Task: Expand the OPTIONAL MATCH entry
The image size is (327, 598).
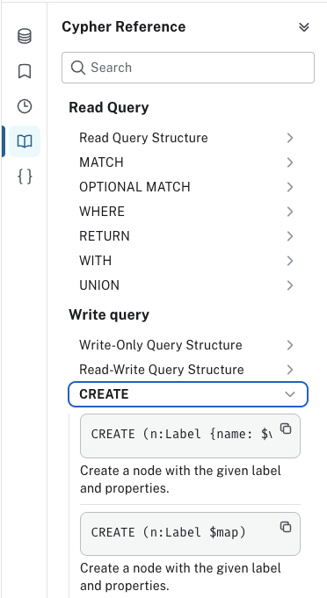Action: (x=188, y=187)
